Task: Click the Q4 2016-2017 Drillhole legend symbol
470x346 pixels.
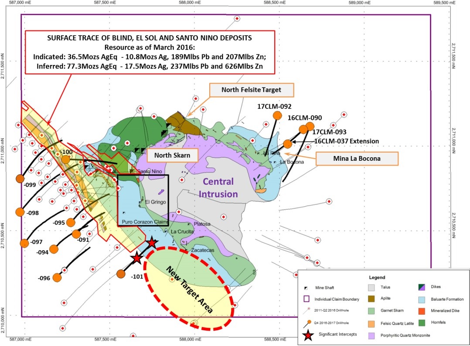Action: point(307,323)
